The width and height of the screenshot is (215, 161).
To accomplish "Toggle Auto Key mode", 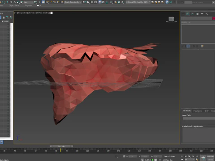I will pos(211,156).
